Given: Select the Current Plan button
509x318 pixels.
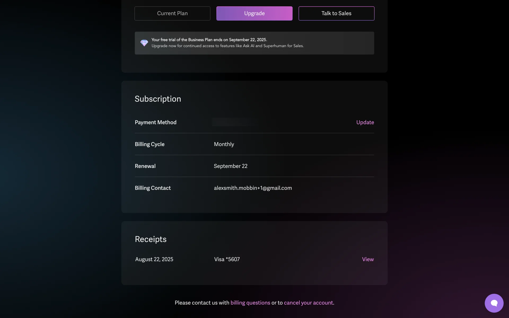Looking at the screenshot, I should point(172,14).
